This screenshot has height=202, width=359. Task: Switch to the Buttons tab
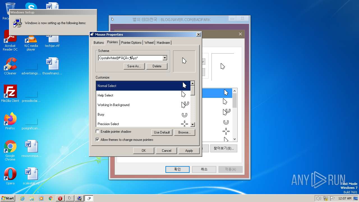[99, 43]
